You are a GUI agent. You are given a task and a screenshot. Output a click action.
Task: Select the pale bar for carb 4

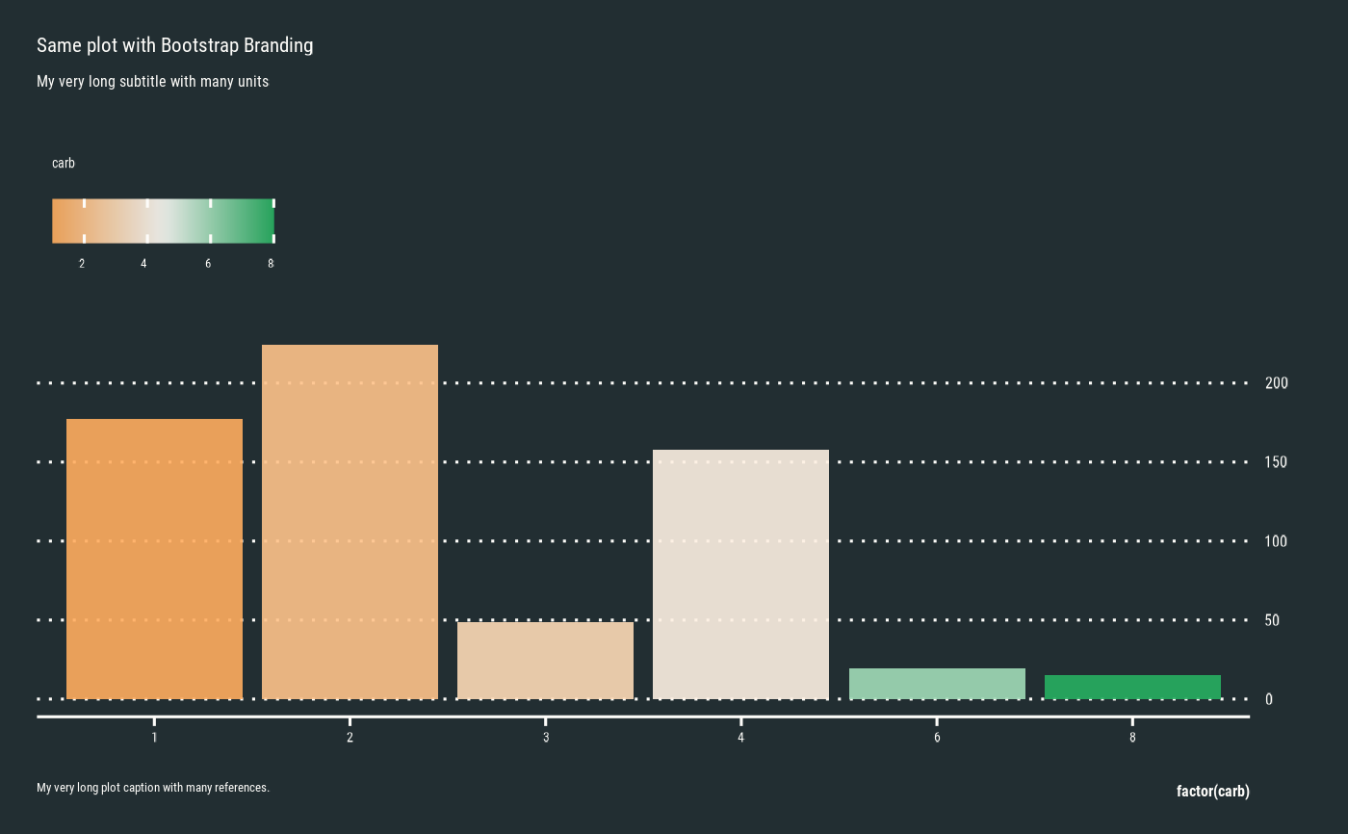click(x=740, y=574)
